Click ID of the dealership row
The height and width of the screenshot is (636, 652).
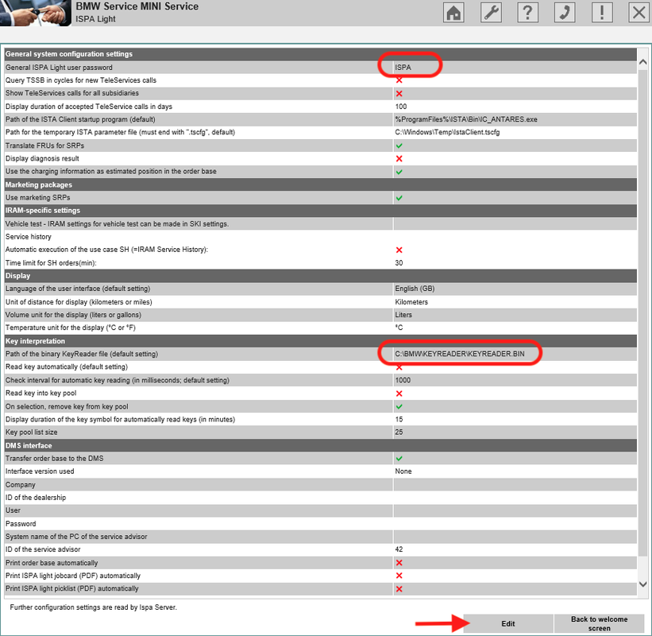tap(321, 498)
